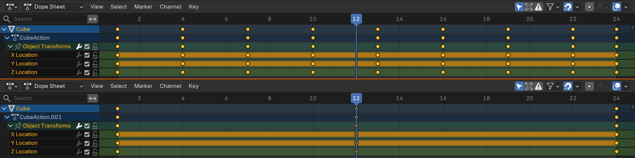Viewport: 635px width, 158px height.
Task: Click the object triangle icon beside Cube above CubeAction
Action: (12, 29)
